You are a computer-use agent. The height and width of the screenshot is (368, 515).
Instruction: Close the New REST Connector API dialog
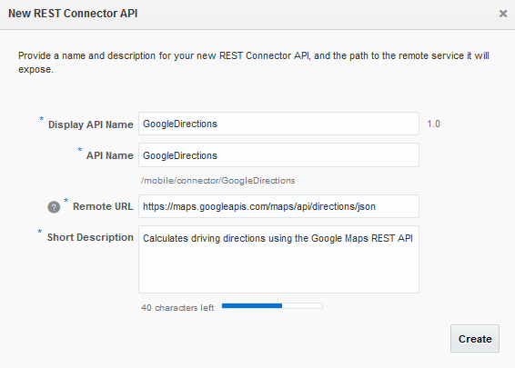click(503, 14)
